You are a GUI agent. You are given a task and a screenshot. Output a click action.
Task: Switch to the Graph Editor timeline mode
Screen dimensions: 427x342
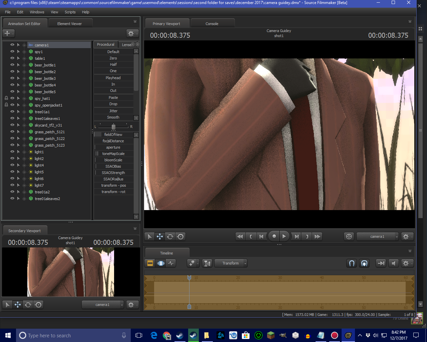pos(171,263)
